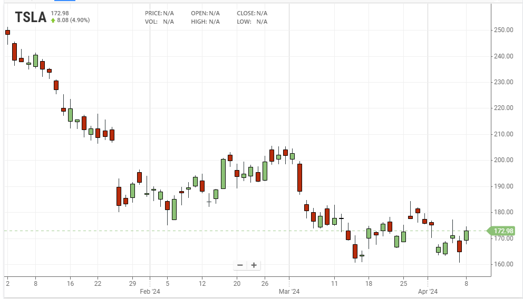Click the CLOSE: N/A readout
The image size is (523, 299).
[x=252, y=13]
